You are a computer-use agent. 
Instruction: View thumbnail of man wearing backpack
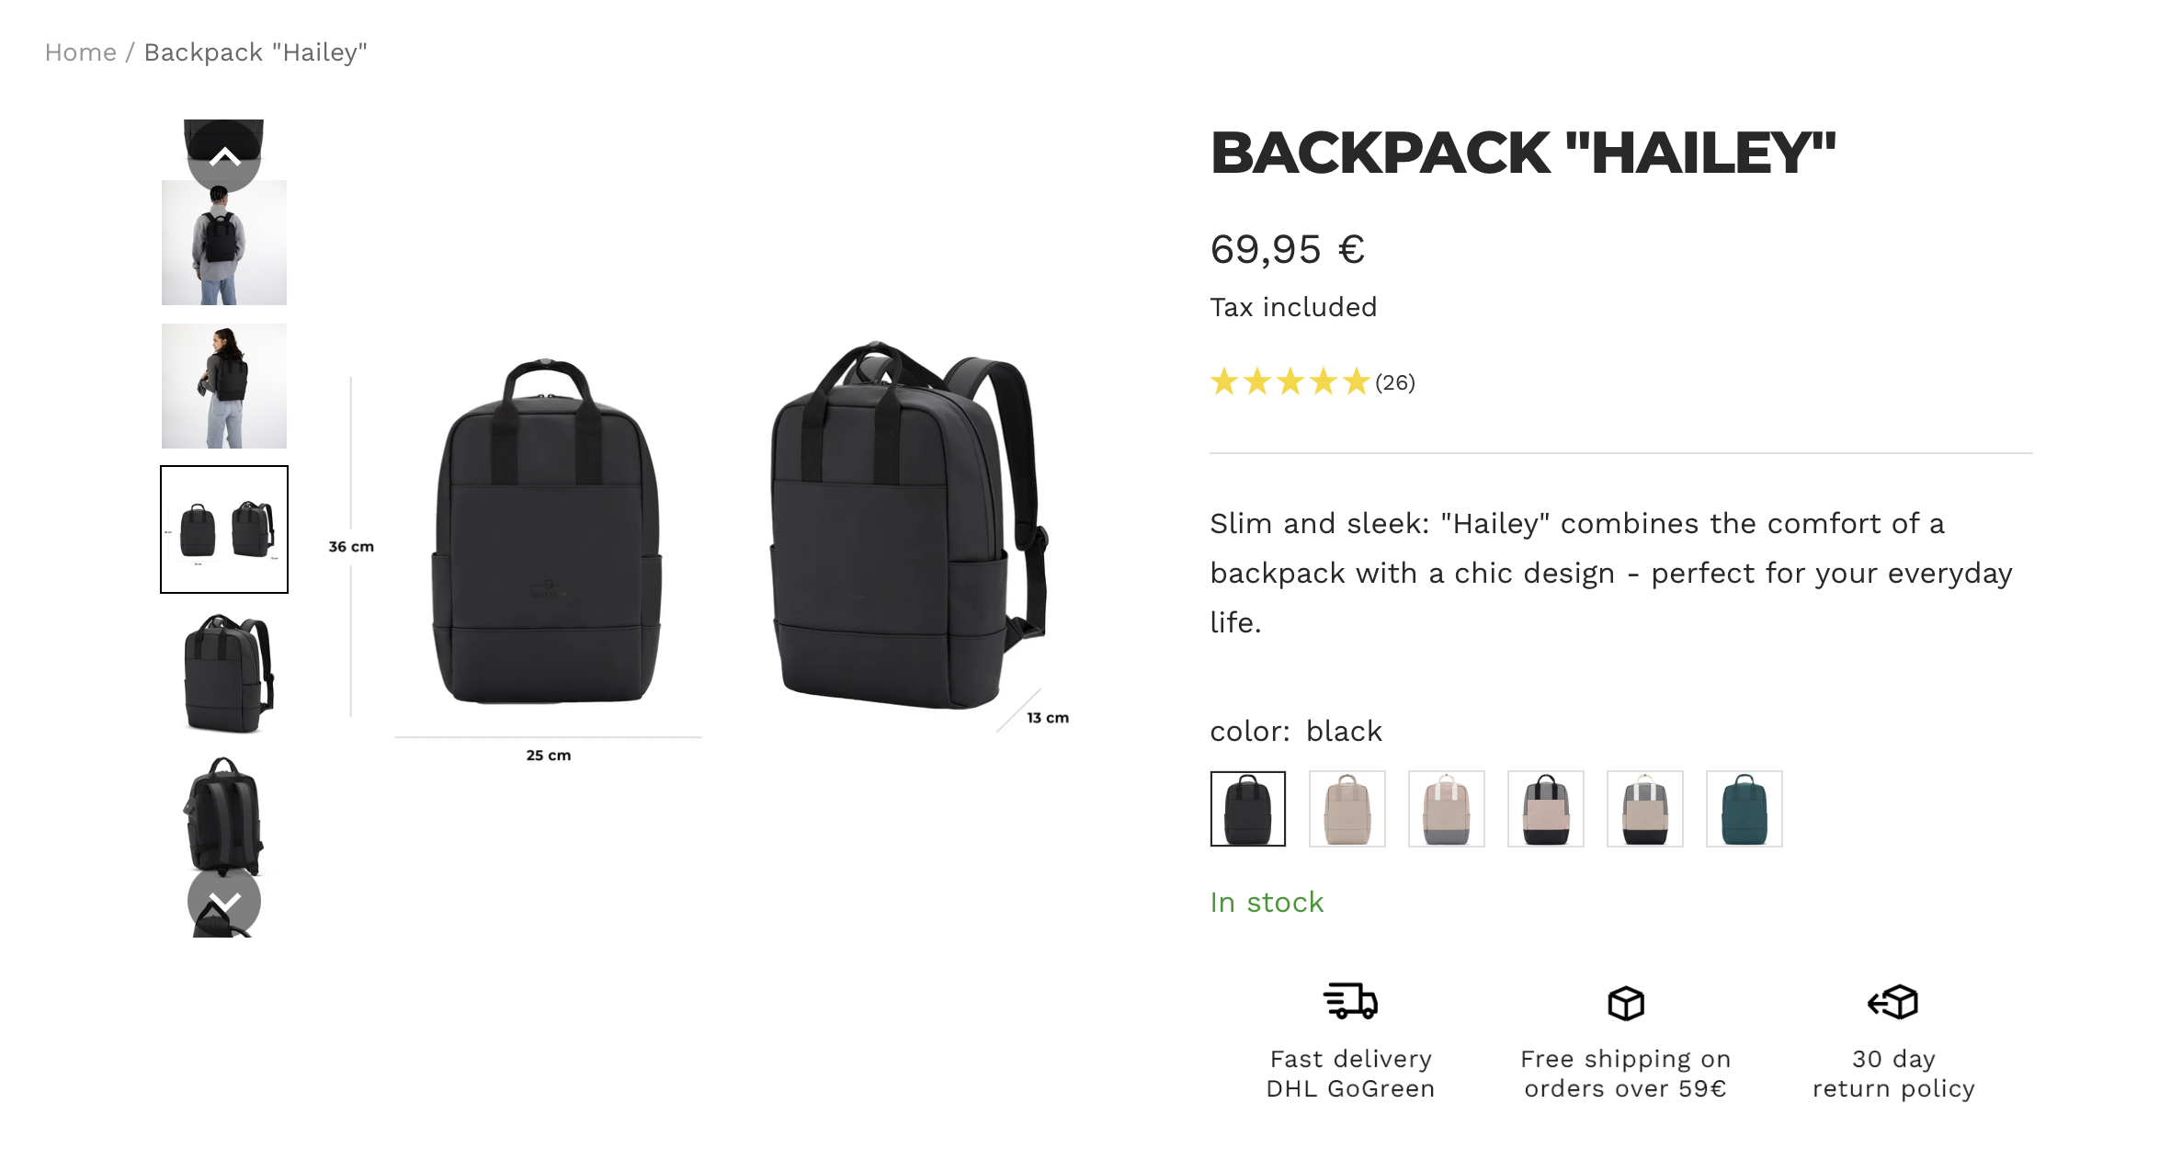224,244
